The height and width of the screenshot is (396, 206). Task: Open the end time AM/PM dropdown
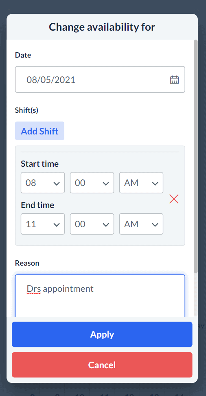coord(141,224)
